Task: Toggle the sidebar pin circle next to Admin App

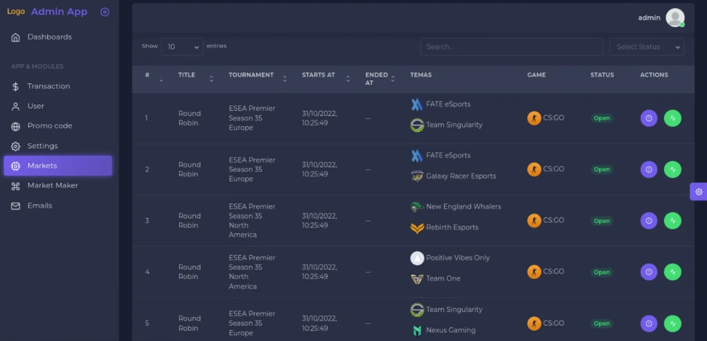Action: point(105,12)
